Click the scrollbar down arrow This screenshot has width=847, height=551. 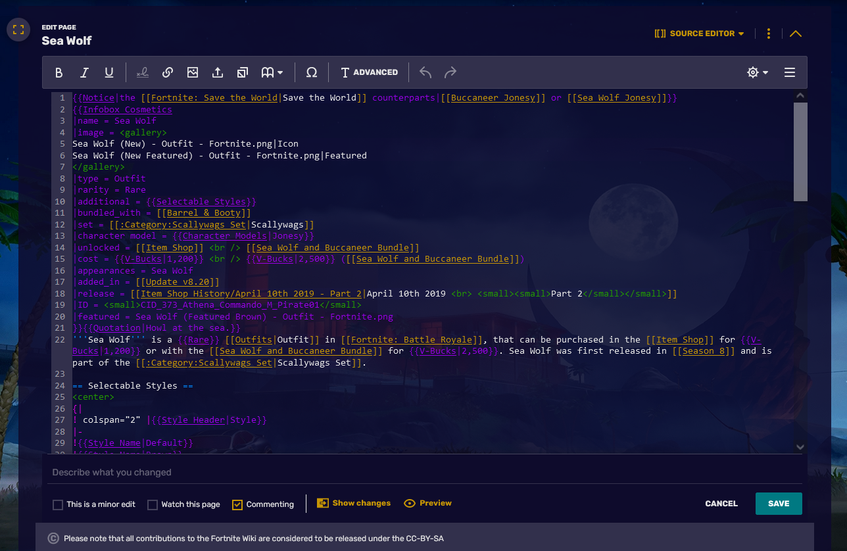coord(800,446)
